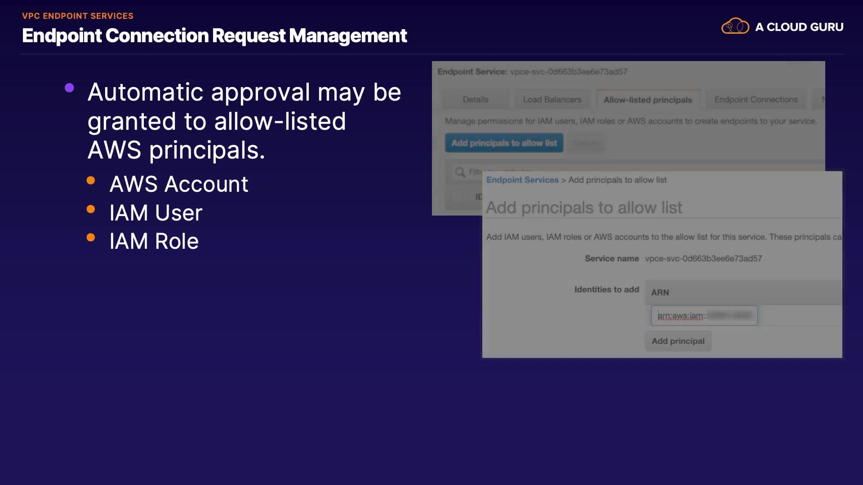
Task: Click the IAM User bullet item
Action: (x=156, y=213)
